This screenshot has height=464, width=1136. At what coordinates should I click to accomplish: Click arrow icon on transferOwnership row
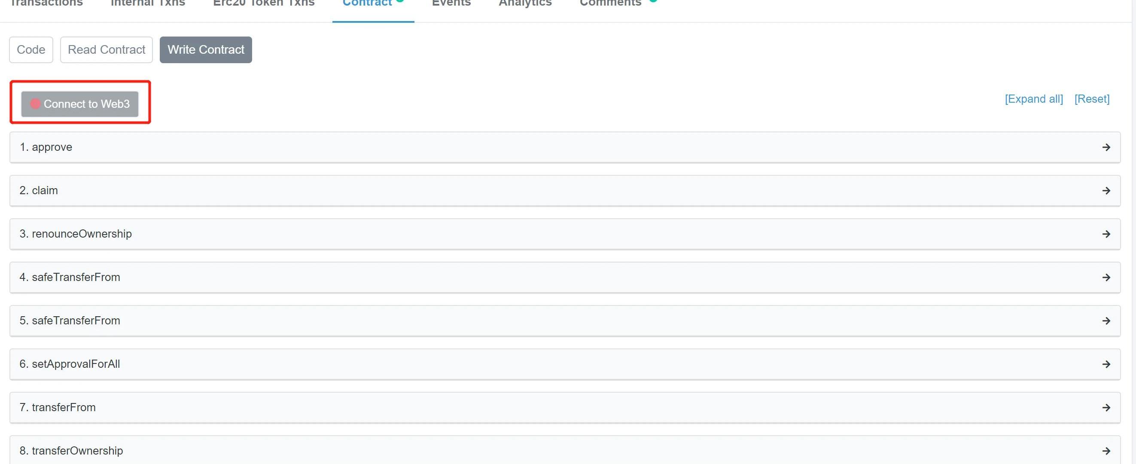coord(1106,451)
